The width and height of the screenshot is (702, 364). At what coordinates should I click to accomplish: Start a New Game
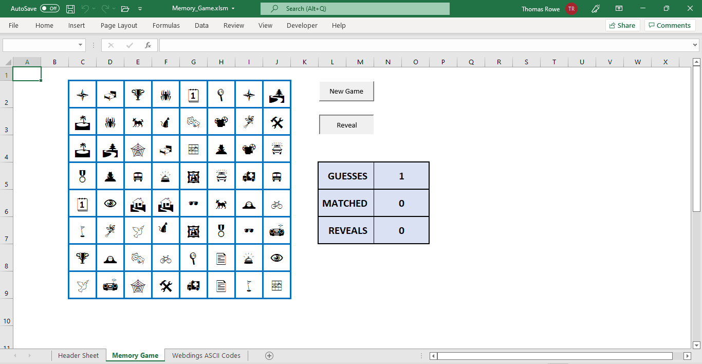[x=346, y=91]
